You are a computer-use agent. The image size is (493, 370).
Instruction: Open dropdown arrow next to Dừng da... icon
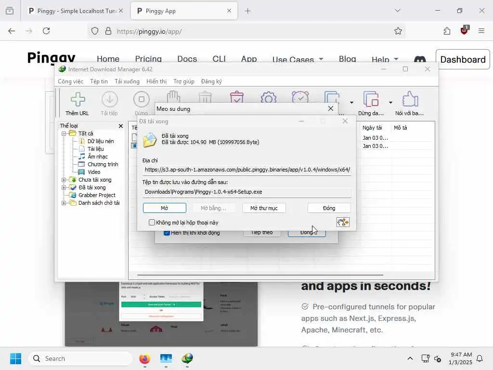(x=390, y=103)
